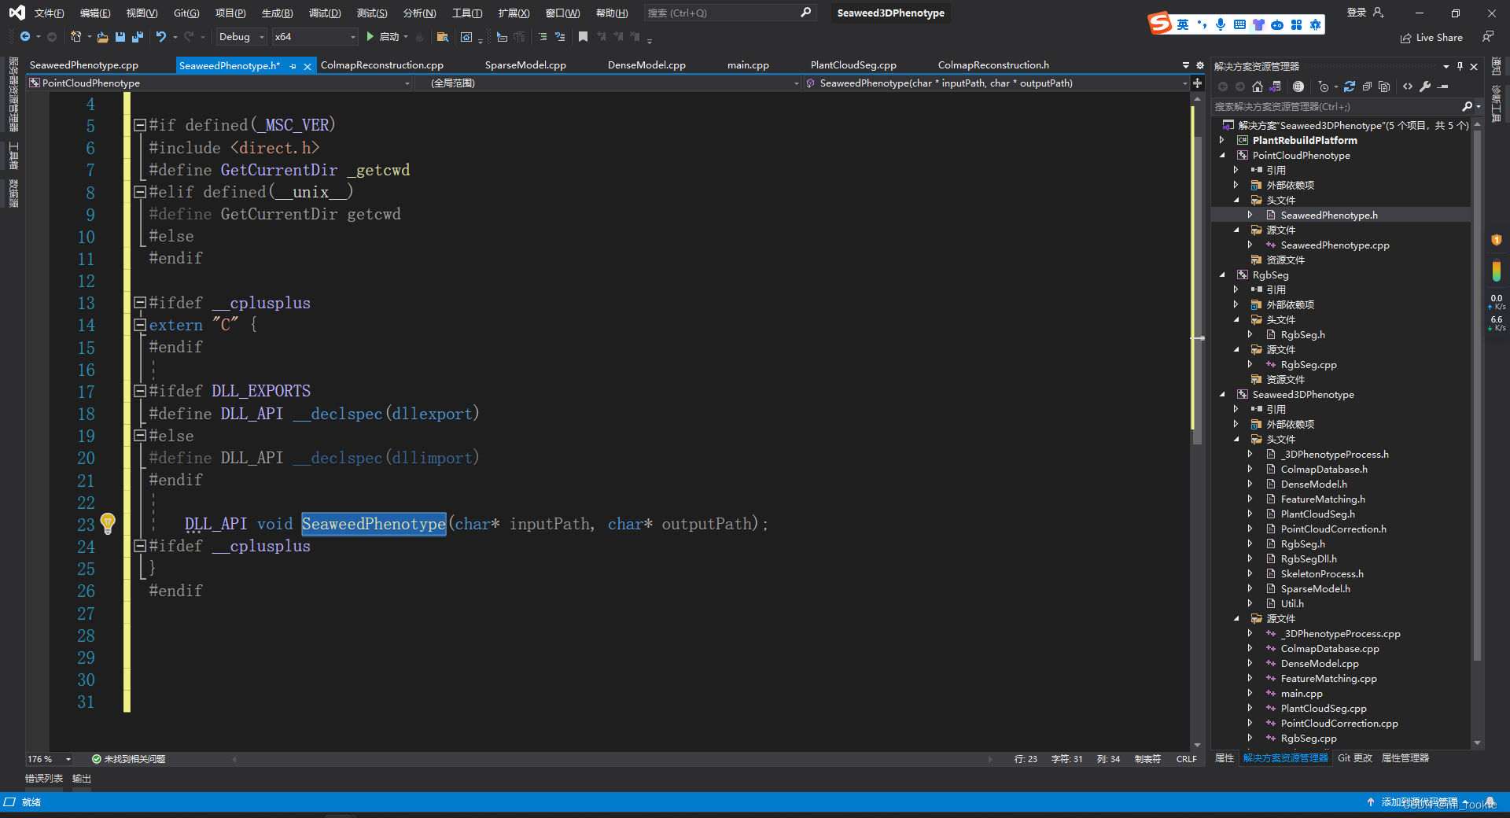Click the lightbulb quick actions icon on line 23
The image size is (1510, 818).
coord(108,523)
